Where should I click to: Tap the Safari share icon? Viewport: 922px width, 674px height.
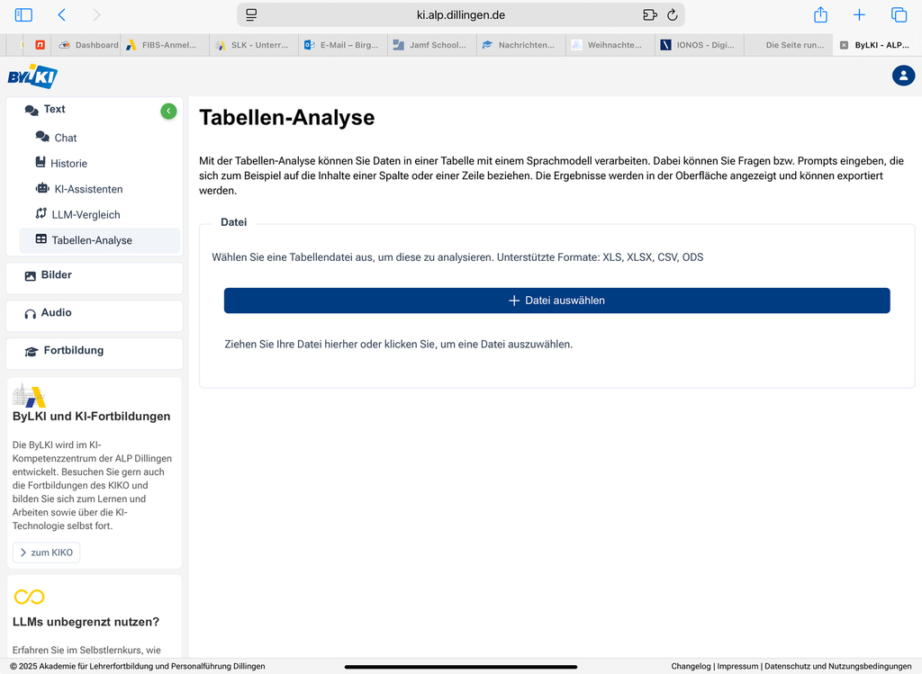tap(820, 14)
